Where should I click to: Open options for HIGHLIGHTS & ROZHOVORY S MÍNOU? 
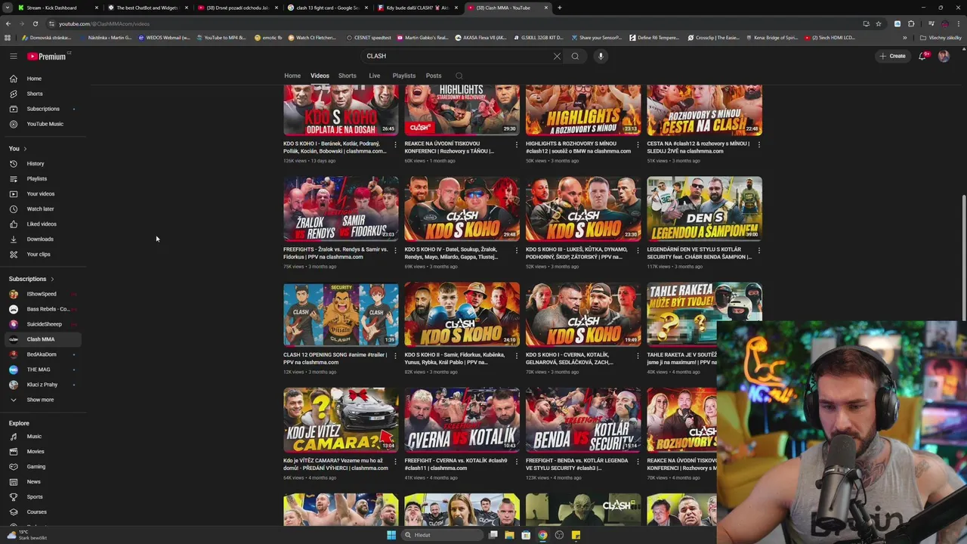[x=638, y=144]
